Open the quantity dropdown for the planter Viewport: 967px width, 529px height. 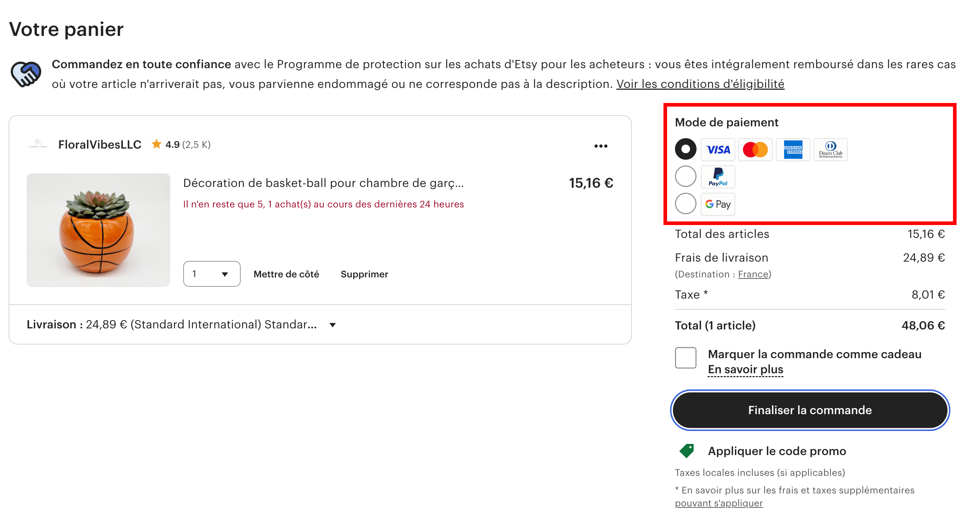211,274
